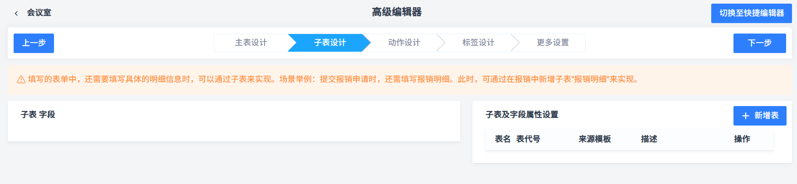Click the 子表 字段 panel heading
Screen dimensions: 797x184
[x=38, y=115]
